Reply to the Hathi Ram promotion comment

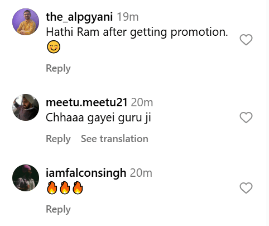pos(58,68)
